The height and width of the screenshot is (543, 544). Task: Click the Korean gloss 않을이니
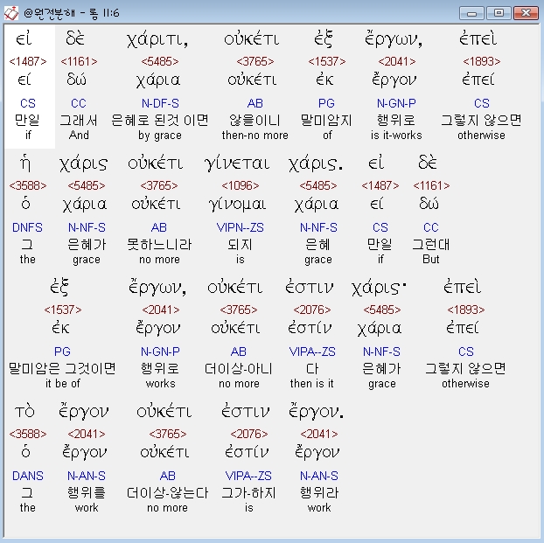click(x=255, y=121)
